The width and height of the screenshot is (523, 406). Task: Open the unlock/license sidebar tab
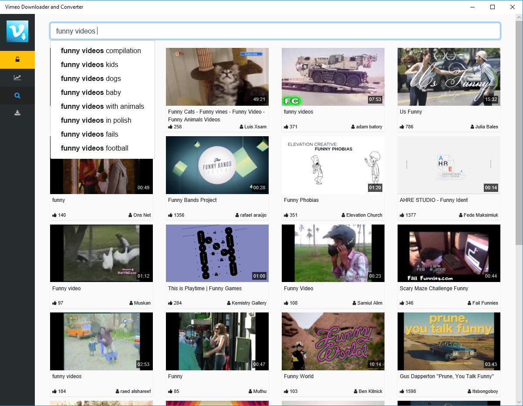[17, 60]
